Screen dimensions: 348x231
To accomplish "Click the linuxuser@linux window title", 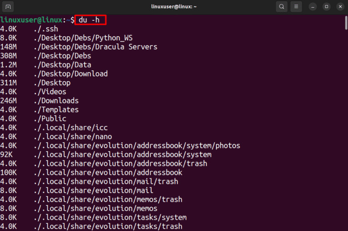I will pyautogui.click(x=174, y=7).
